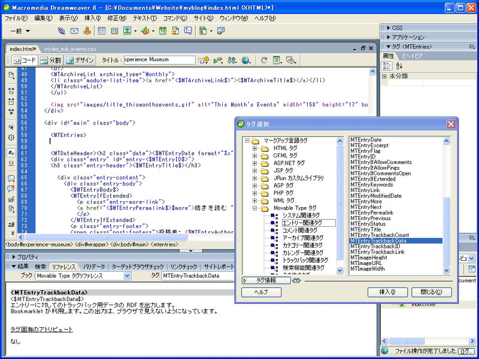Select <div.body#main> in tag selector

[x=129, y=245]
